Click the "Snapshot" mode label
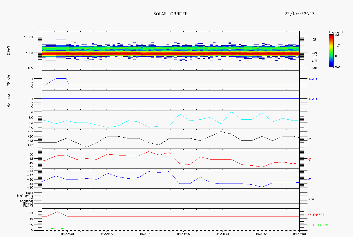Screen dimensions: 353x237 [x=26, y=201]
